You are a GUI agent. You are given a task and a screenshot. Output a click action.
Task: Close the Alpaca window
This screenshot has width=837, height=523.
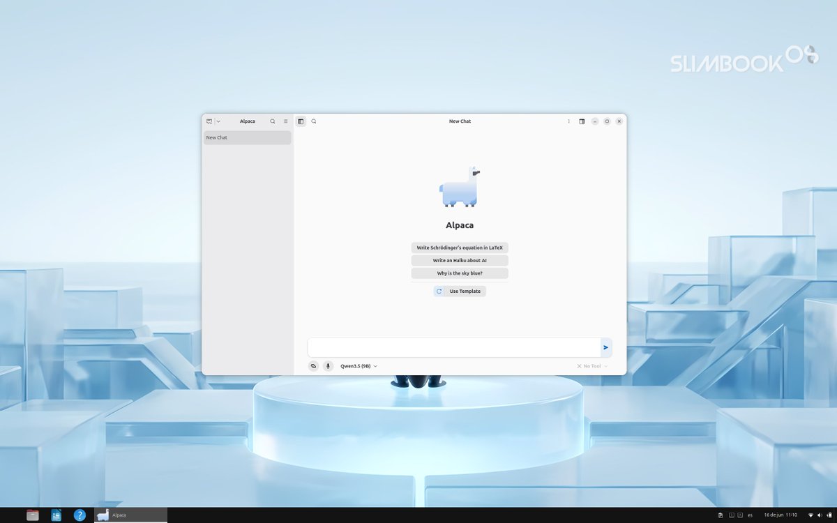pos(619,121)
